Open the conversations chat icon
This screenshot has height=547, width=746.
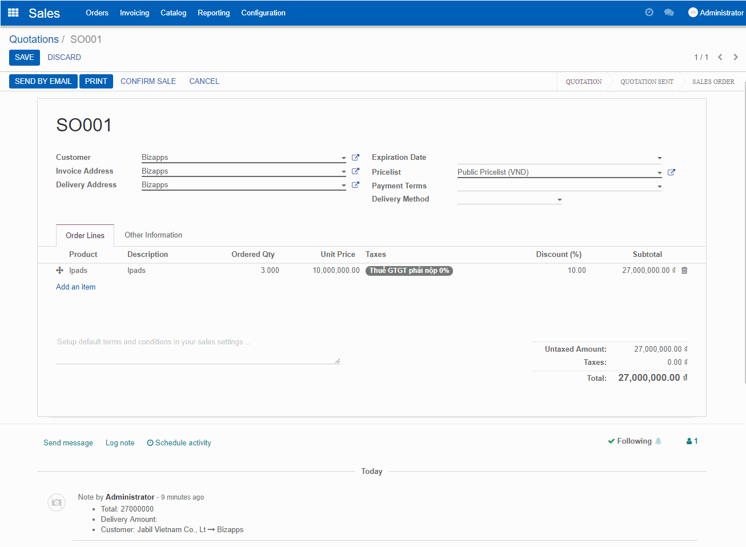[669, 13]
